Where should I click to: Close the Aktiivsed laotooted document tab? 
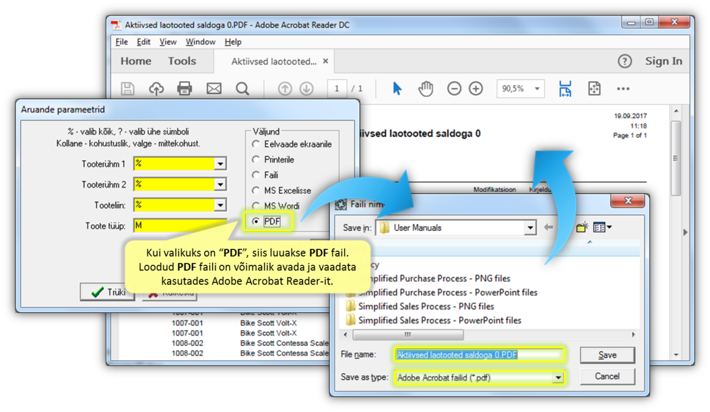[325, 61]
